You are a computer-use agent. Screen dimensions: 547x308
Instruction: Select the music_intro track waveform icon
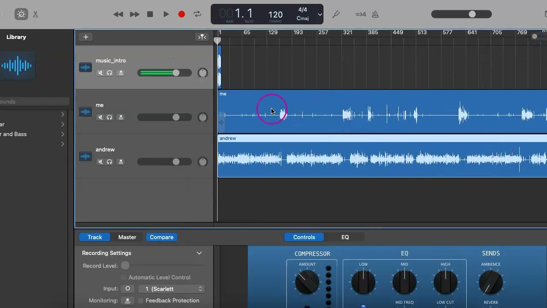pyautogui.click(x=85, y=67)
